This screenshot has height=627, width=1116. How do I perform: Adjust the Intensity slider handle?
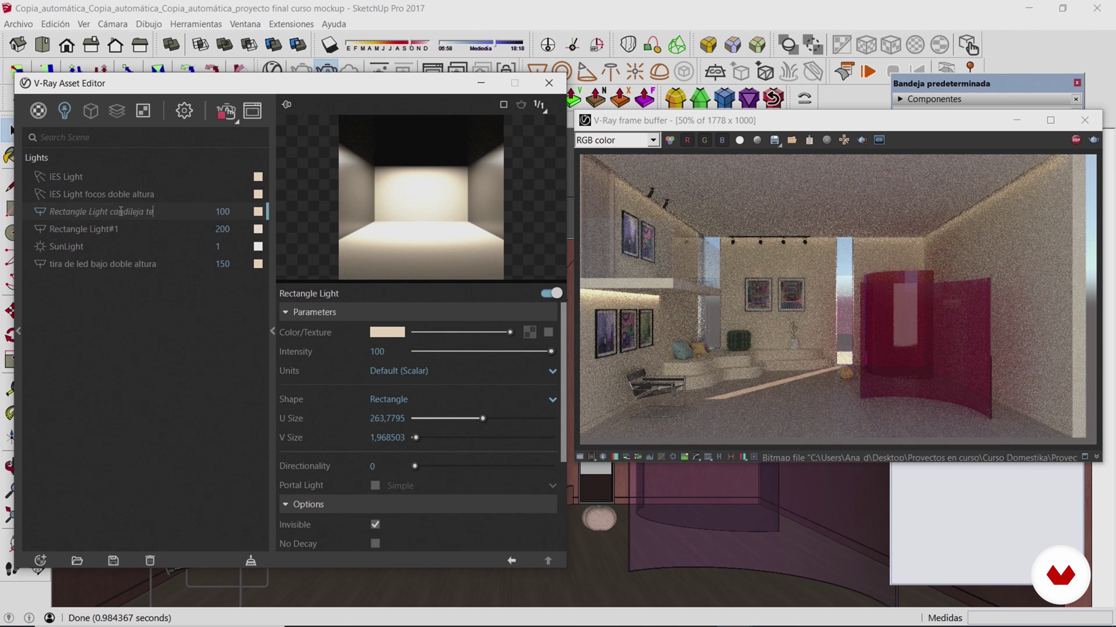[551, 351]
